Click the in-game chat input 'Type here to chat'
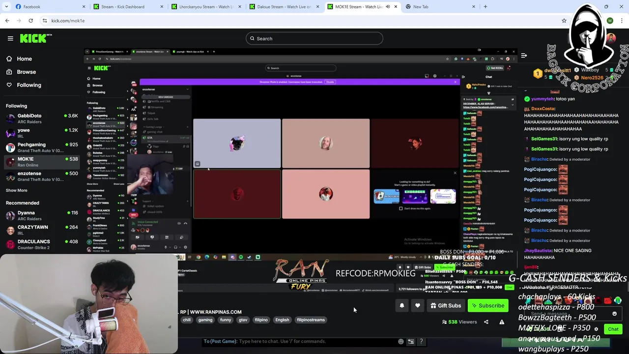Viewport: 629px width, 354px height. [300, 341]
